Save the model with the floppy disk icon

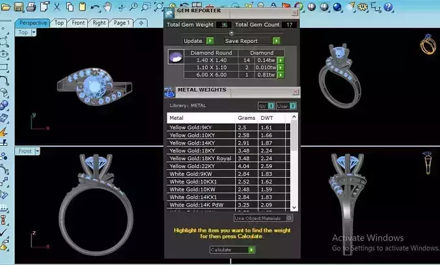[18, 7]
